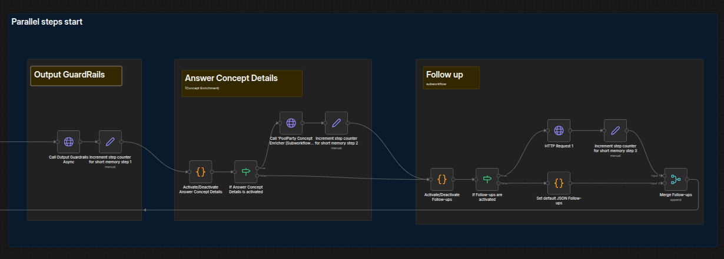The height and width of the screenshot is (259, 724).
Task: Click output connector of HTTP Request 1
Action: 571,130
